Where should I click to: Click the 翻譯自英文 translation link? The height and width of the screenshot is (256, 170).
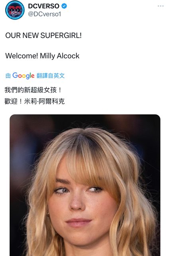(x=51, y=76)
